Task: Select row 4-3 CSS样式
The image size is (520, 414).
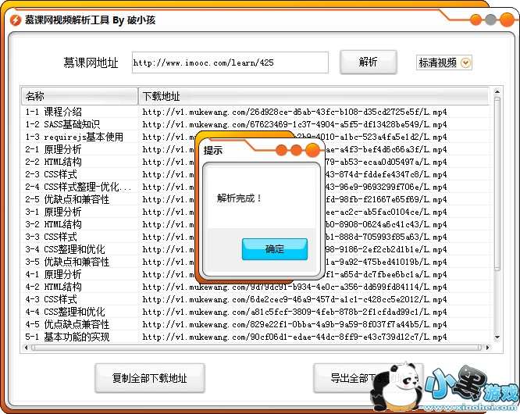Action: click(255, 299)
